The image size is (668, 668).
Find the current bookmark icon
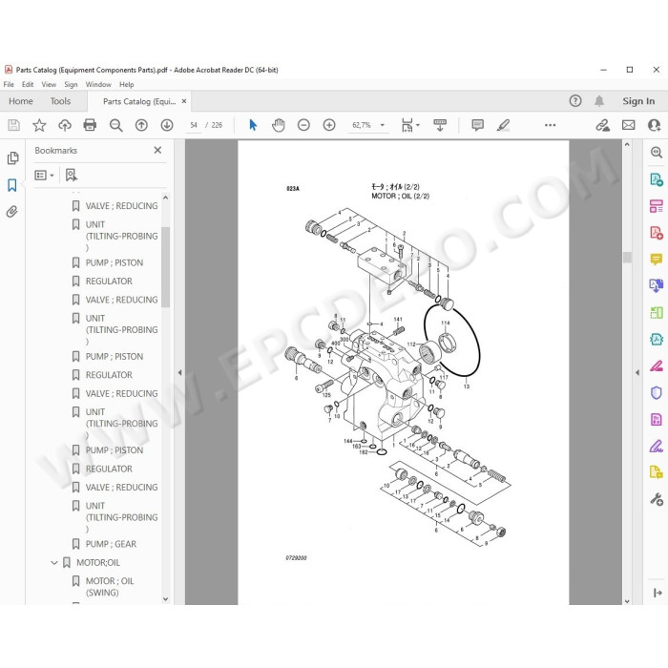point(72,175)
